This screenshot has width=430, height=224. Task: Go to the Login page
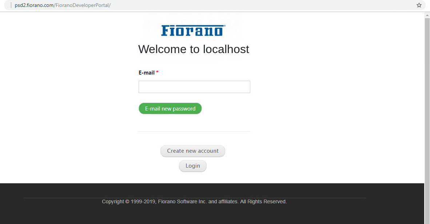click(x=192, y=166)
